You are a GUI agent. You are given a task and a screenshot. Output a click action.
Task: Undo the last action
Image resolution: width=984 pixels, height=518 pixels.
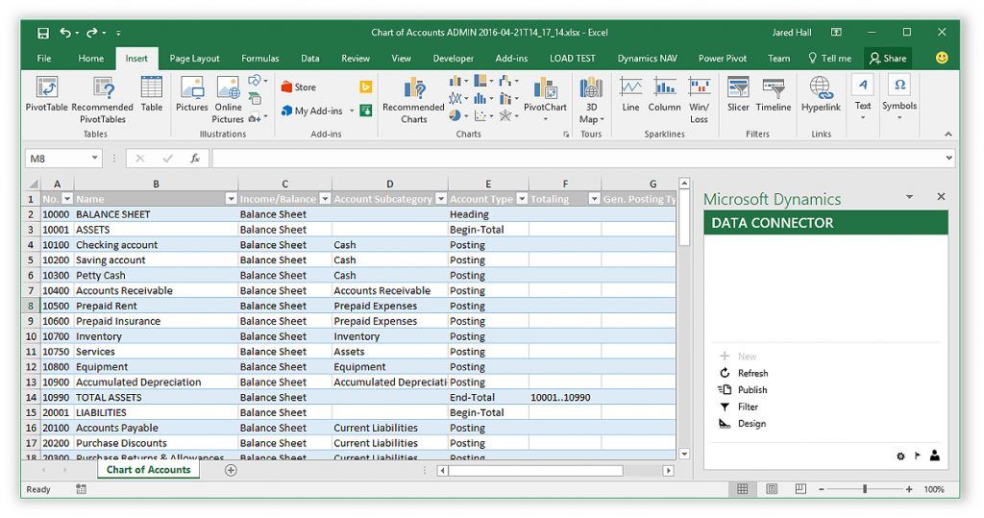point(65,33)
